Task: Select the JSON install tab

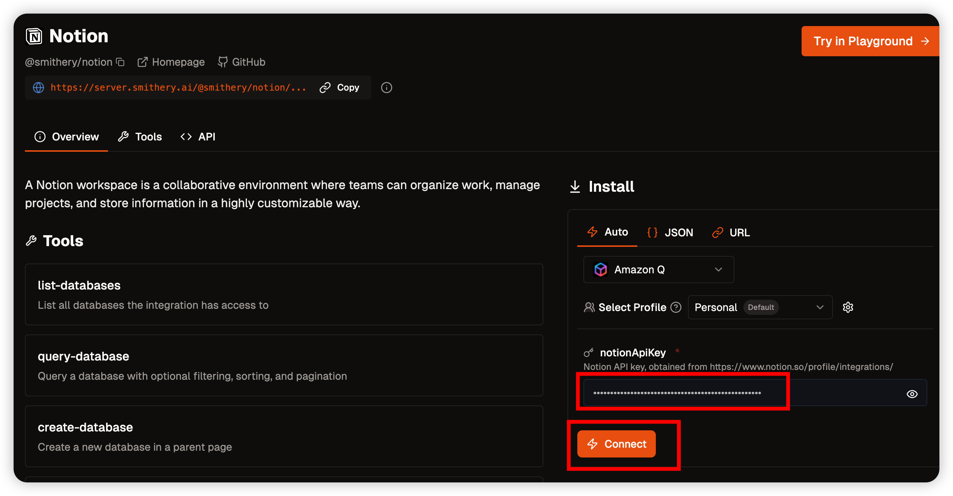Action: tap(670, 233)
